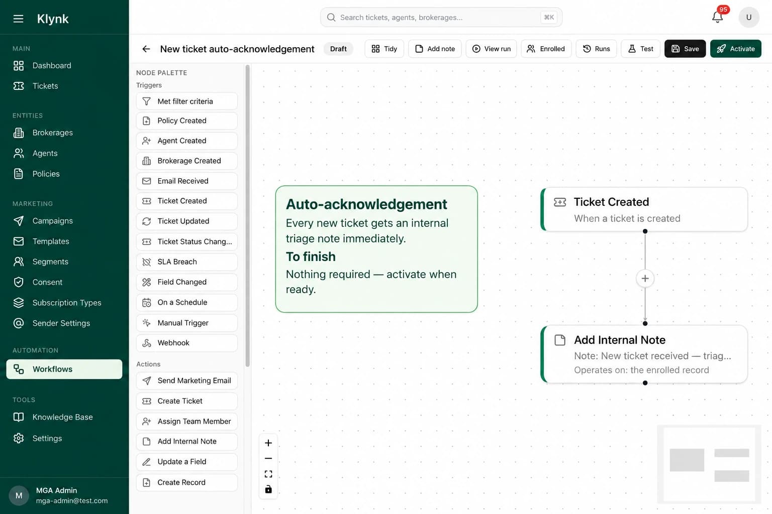
Task: Pick Add Internal Note palette action
Action: pyautogui.click(x=186, y=441)
